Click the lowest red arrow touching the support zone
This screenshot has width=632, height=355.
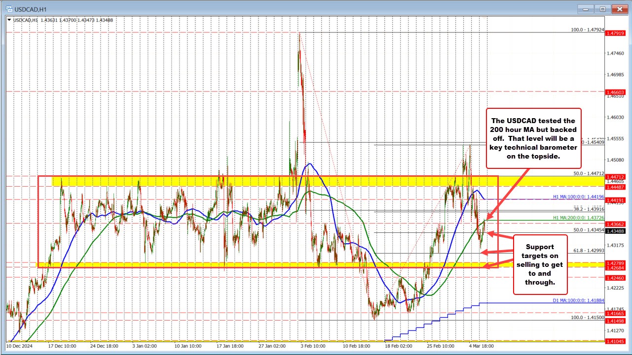[493, 267]
